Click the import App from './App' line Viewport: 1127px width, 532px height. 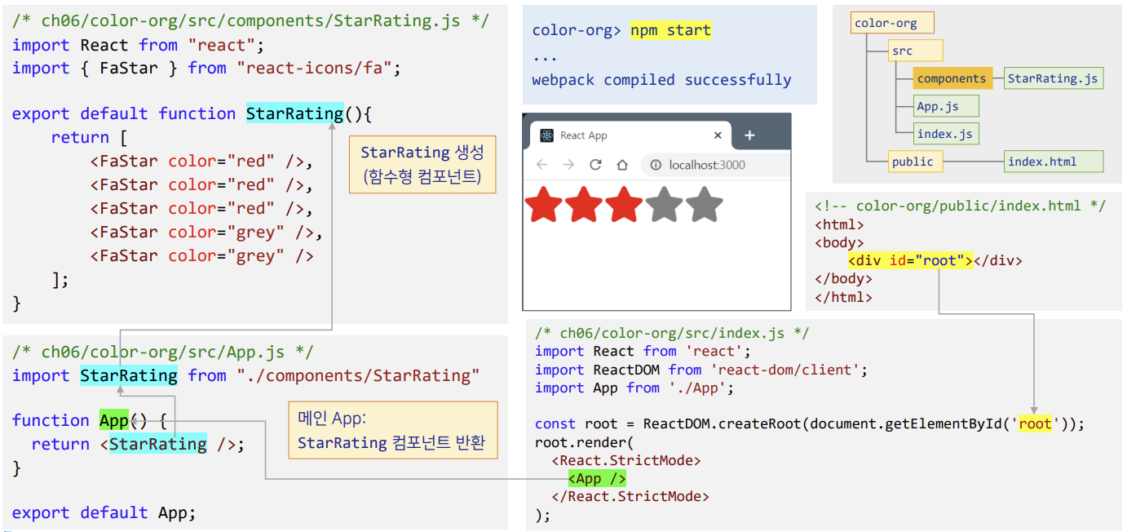click(635, 388)
